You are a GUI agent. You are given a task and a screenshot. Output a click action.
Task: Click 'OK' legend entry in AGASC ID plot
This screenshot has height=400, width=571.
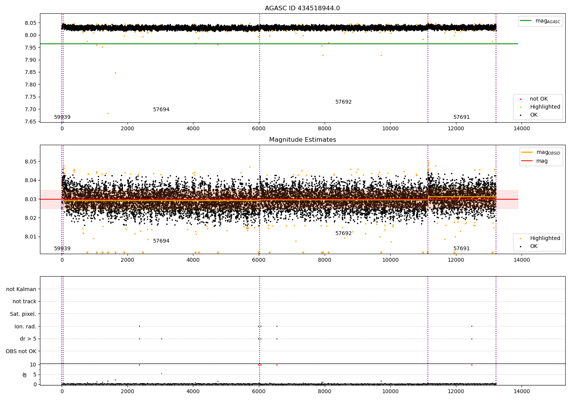[x=534, y=115]
